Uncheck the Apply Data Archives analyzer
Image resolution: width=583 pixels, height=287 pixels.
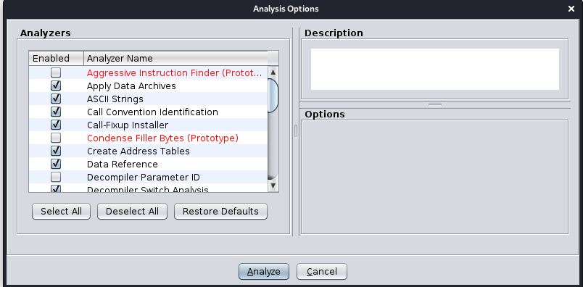[x=56, y=86]
